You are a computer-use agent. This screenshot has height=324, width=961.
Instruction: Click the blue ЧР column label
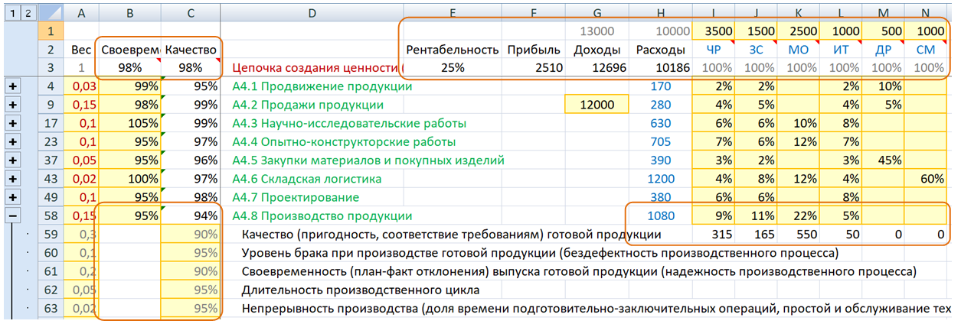pyautogui.click(x=713, y=50)
